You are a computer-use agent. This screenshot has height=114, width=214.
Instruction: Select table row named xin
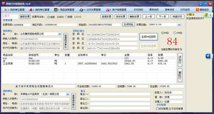88,58
